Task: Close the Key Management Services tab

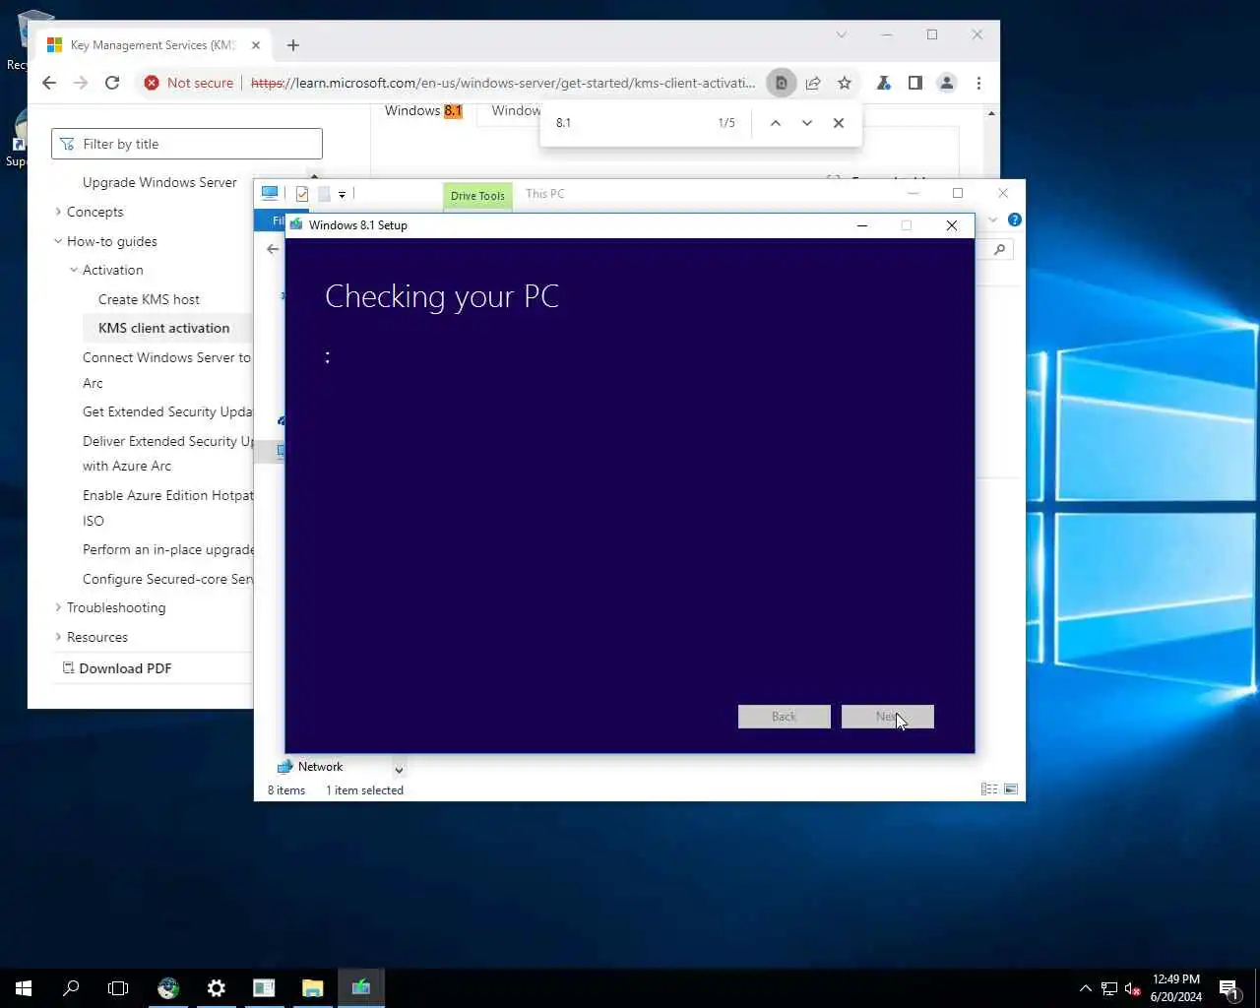Action: pos(256,45)
